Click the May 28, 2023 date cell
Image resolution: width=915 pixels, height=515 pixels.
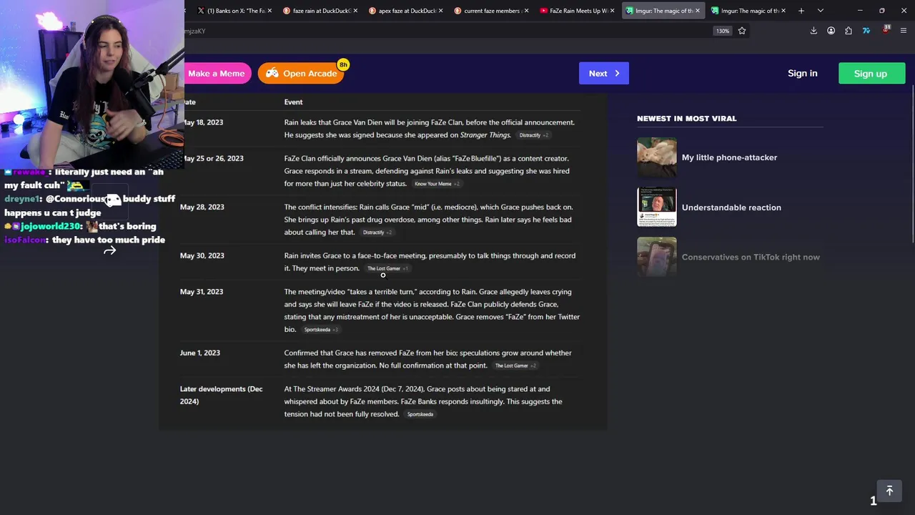[x=202, y=207]
